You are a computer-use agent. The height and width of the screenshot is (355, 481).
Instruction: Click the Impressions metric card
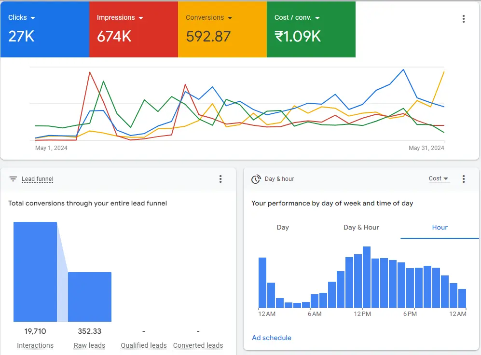point(133,29)
